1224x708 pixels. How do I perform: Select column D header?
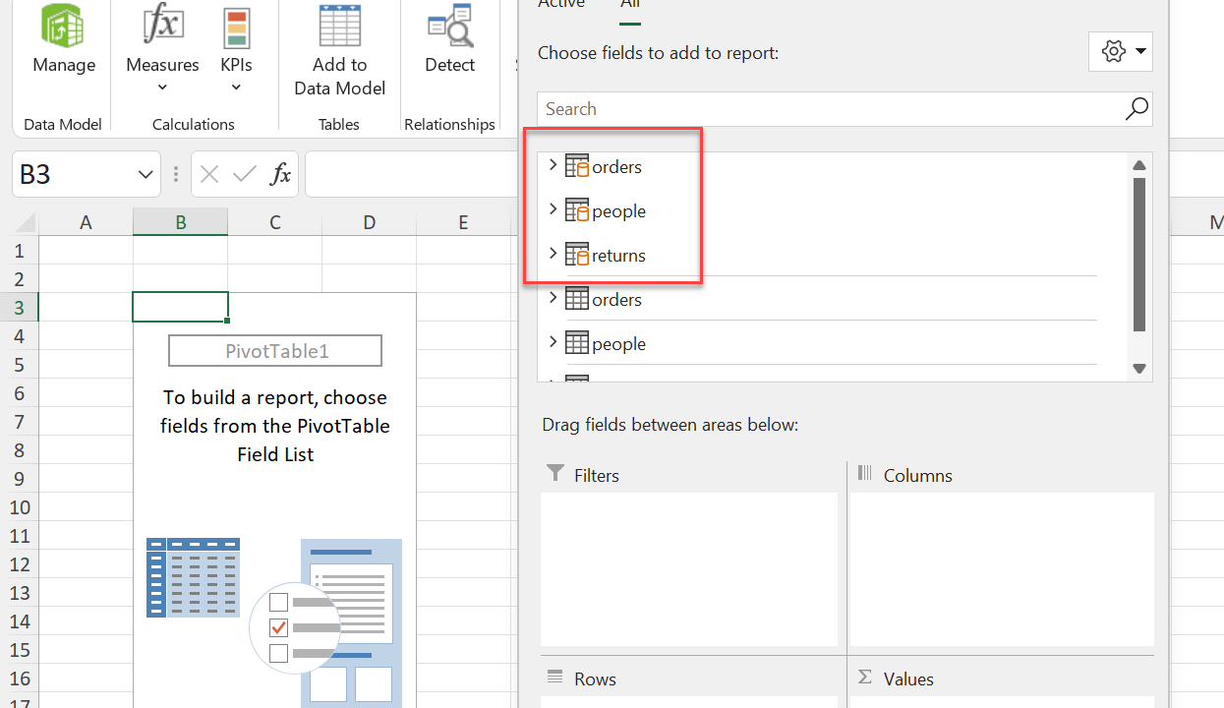369,222
